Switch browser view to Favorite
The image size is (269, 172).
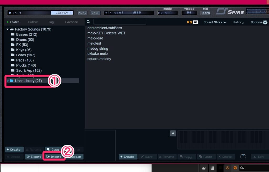[x=71, y=22]
